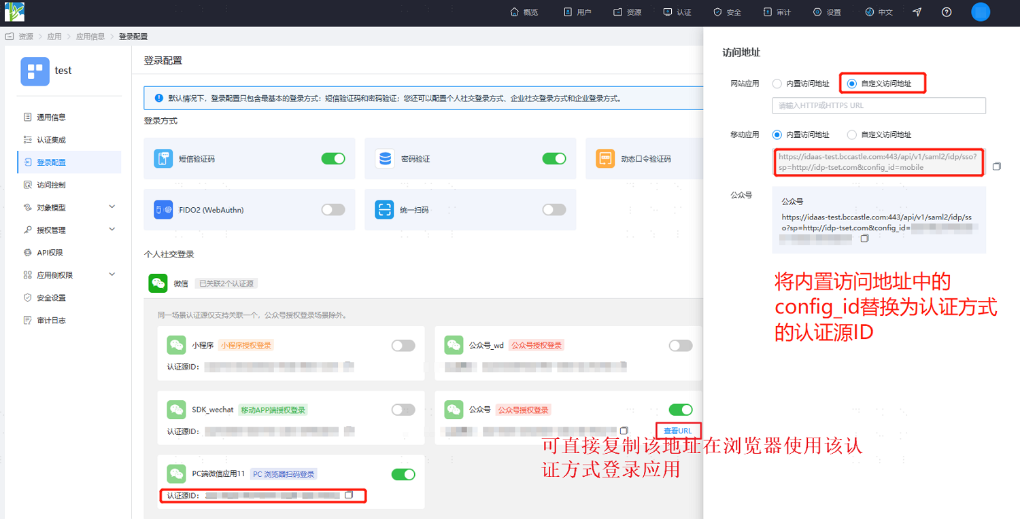Image resolution: width=1020 pixels, height=519 pixels.
Task: Turn on the 小程序 authorization toggle
Action: 403,346
